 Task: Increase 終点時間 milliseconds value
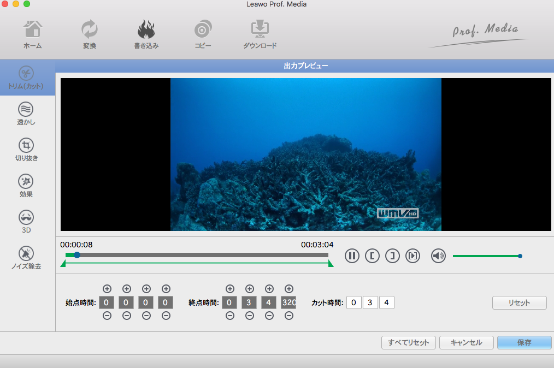pyautogui.click(x=289, y=289)
